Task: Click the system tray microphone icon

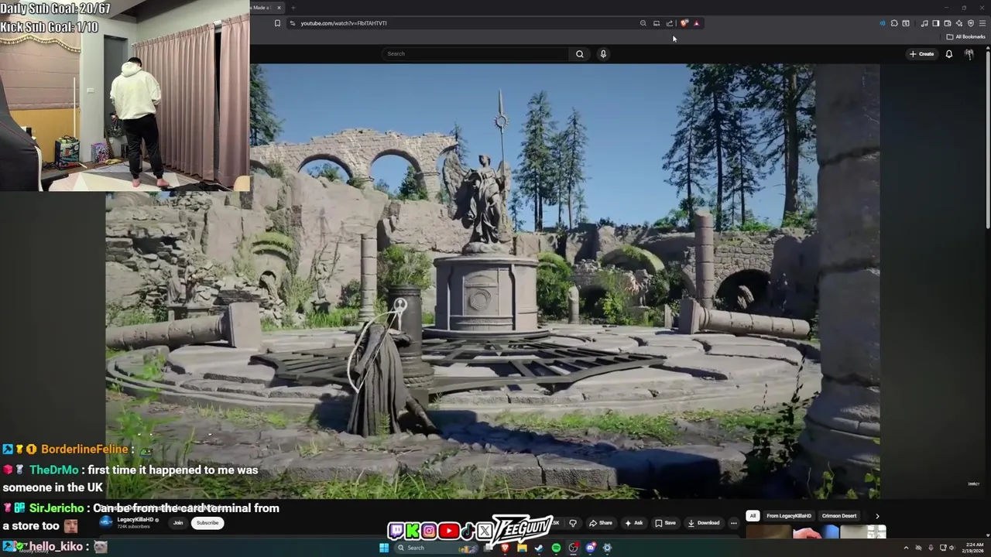Action: click(x=931, y=548)
